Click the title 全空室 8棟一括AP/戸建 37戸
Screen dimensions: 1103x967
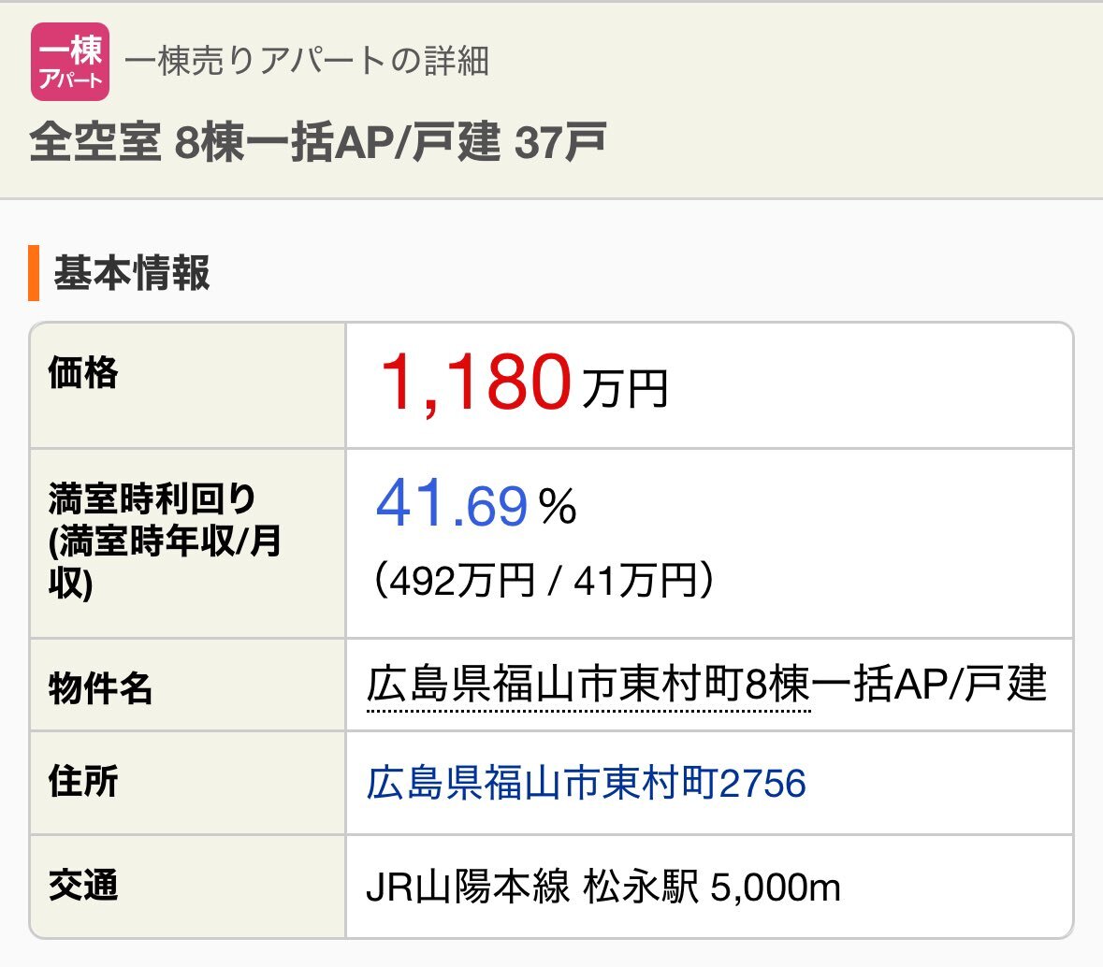(318, 142)
